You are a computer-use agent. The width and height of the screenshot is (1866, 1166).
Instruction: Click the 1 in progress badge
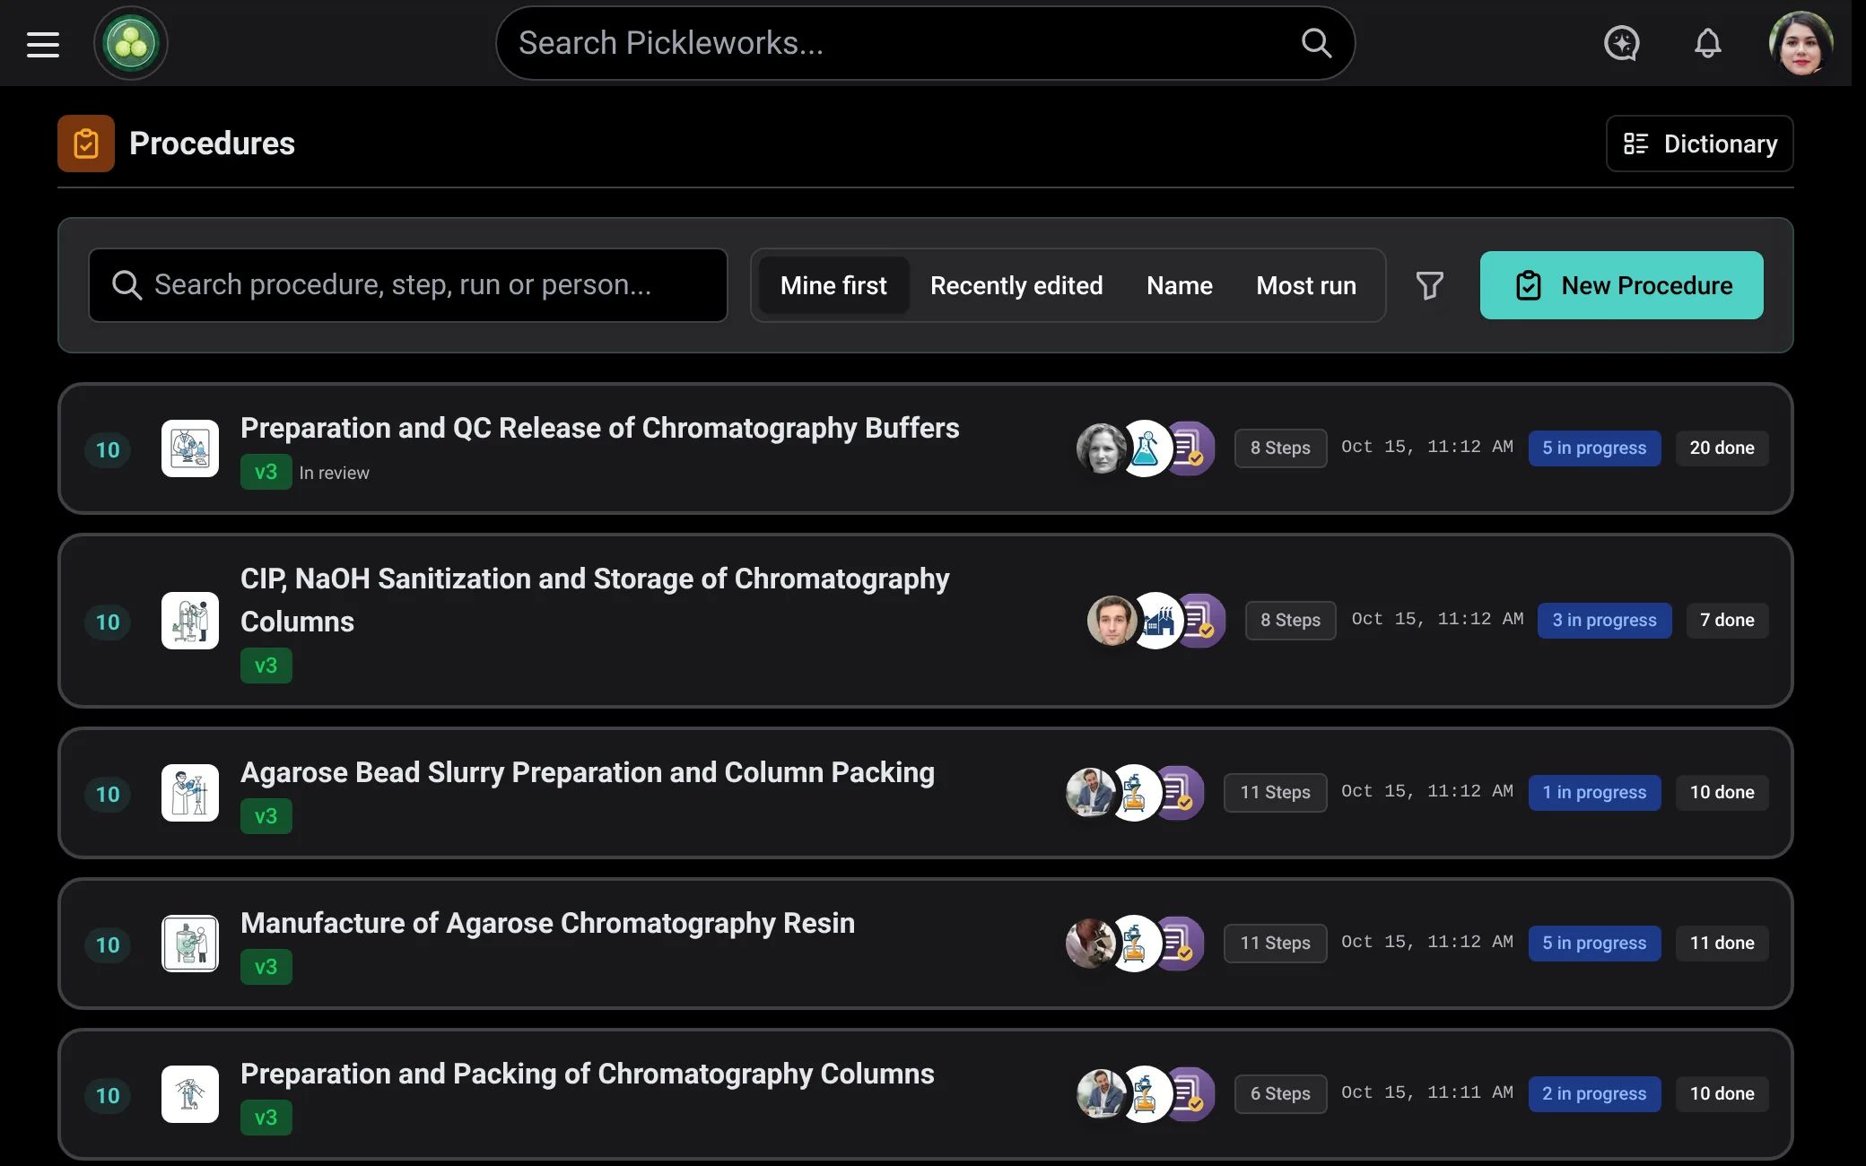[1594, 793]
